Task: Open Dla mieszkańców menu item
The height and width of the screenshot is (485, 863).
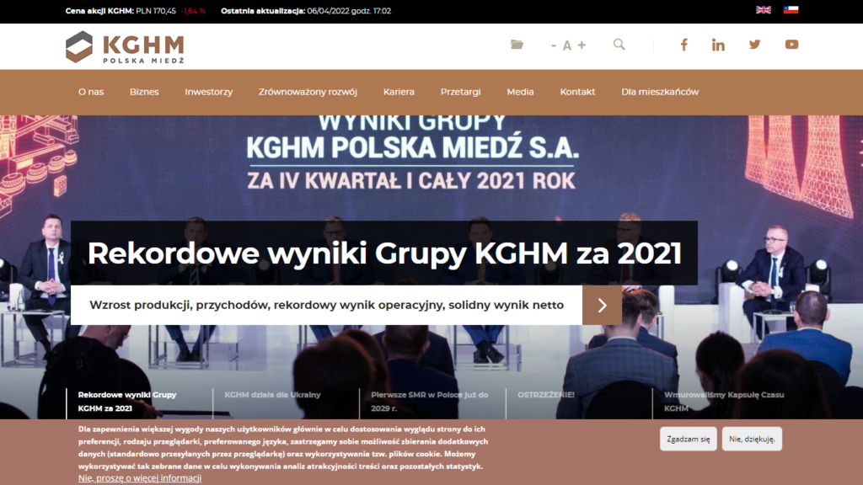Action: 660,92
